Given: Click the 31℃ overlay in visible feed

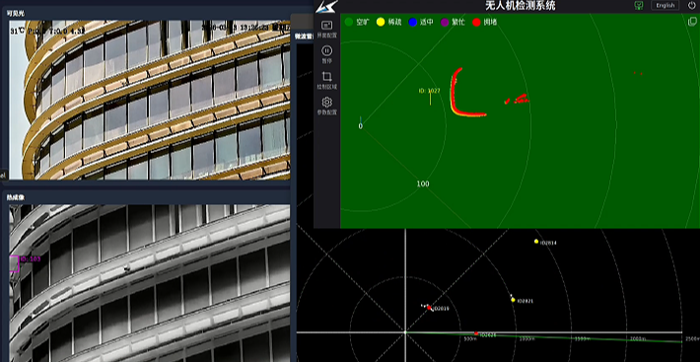Looking at the screenshot, I should pyautogui.click(x=17, y=32).
